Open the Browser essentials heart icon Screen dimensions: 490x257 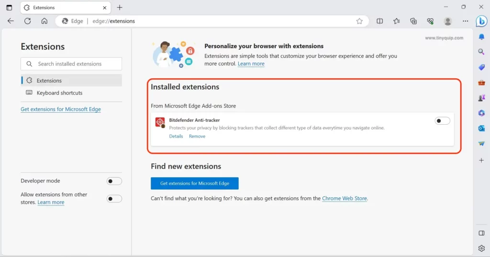coord(430,21)
